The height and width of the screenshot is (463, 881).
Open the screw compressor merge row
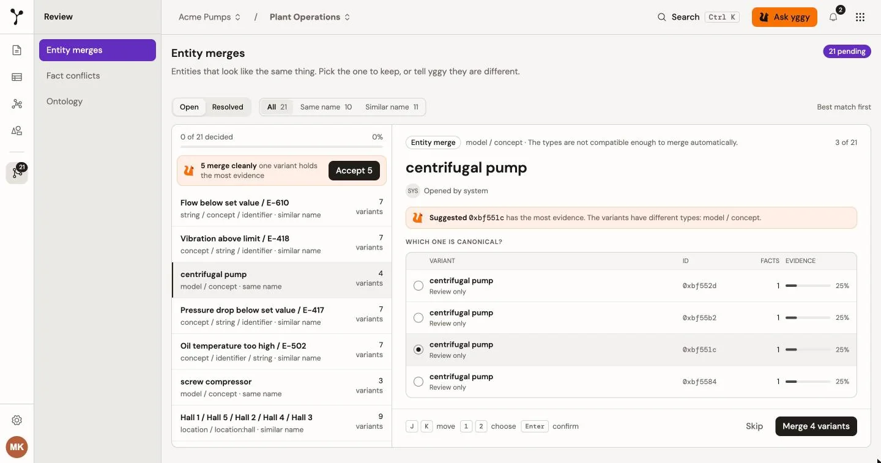[281, 388]
